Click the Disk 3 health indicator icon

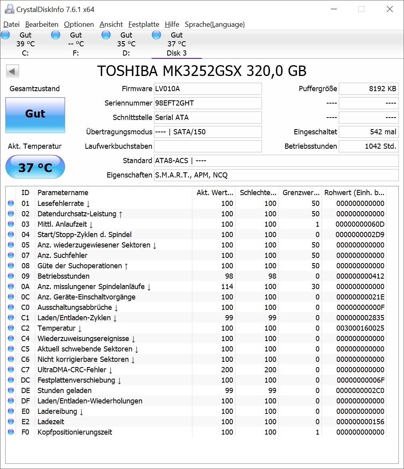[156, 35]
